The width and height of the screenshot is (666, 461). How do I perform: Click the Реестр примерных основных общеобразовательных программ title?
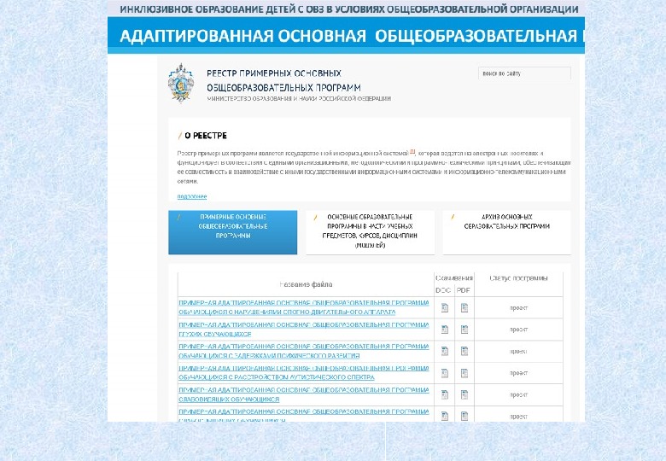tap(283, 80)
